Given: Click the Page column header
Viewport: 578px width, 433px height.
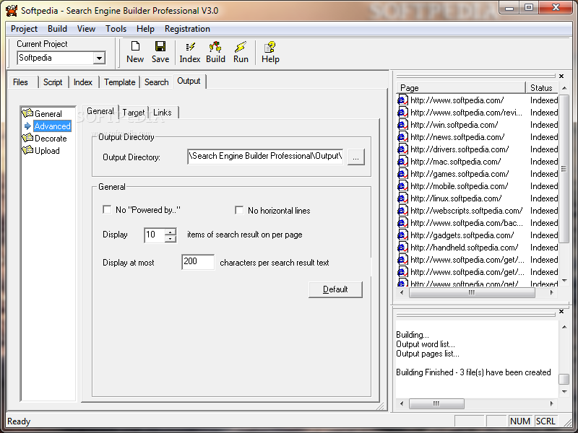Looking at the screenshot, I should [x=460, y=87].
